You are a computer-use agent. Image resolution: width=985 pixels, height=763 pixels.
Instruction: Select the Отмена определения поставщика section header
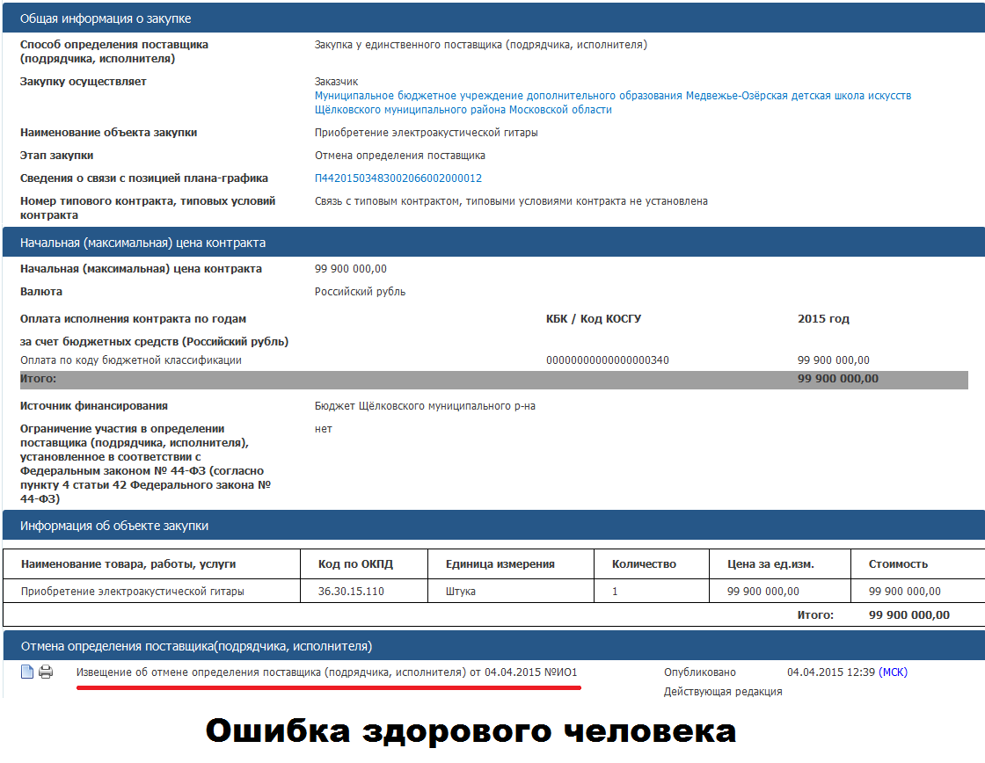click(x=493, y=645)
